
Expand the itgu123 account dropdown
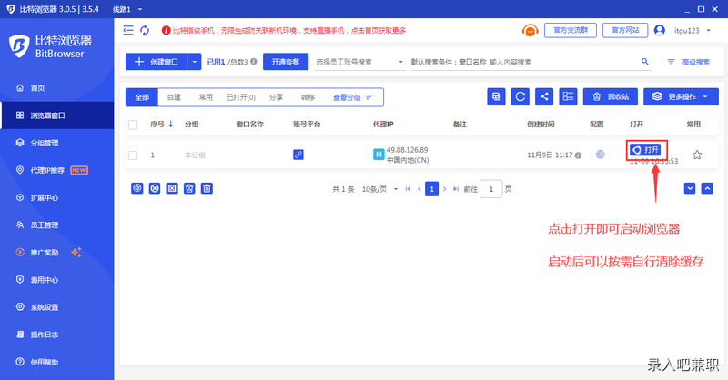pyautogui.click(x=709, y=31)
